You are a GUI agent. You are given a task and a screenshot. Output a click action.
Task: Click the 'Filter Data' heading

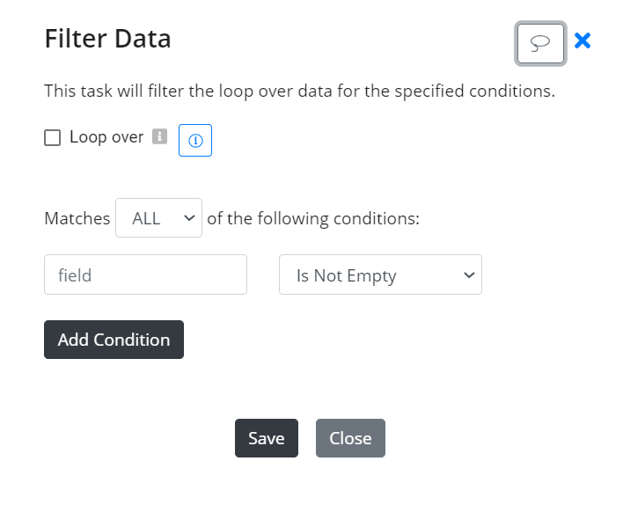coord(107,39)
